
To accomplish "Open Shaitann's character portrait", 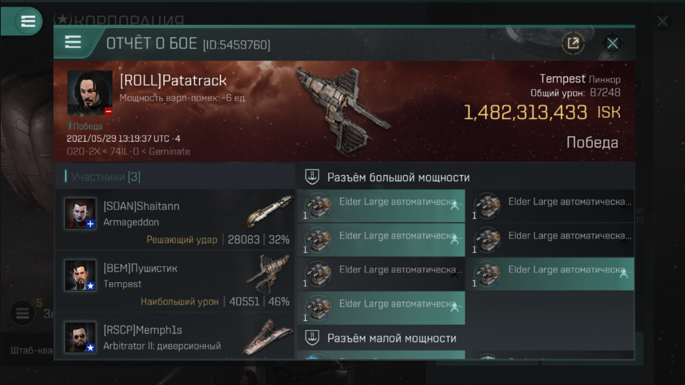I will [80, 213].
